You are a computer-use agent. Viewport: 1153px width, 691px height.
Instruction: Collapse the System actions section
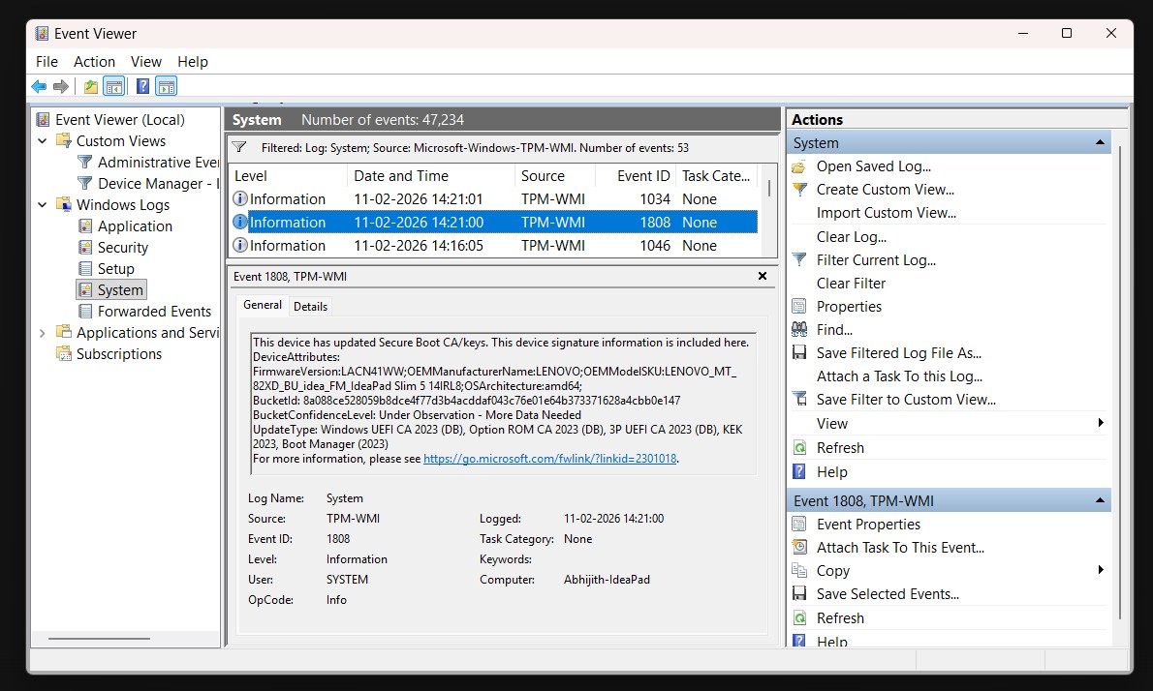pos(1100,142)
